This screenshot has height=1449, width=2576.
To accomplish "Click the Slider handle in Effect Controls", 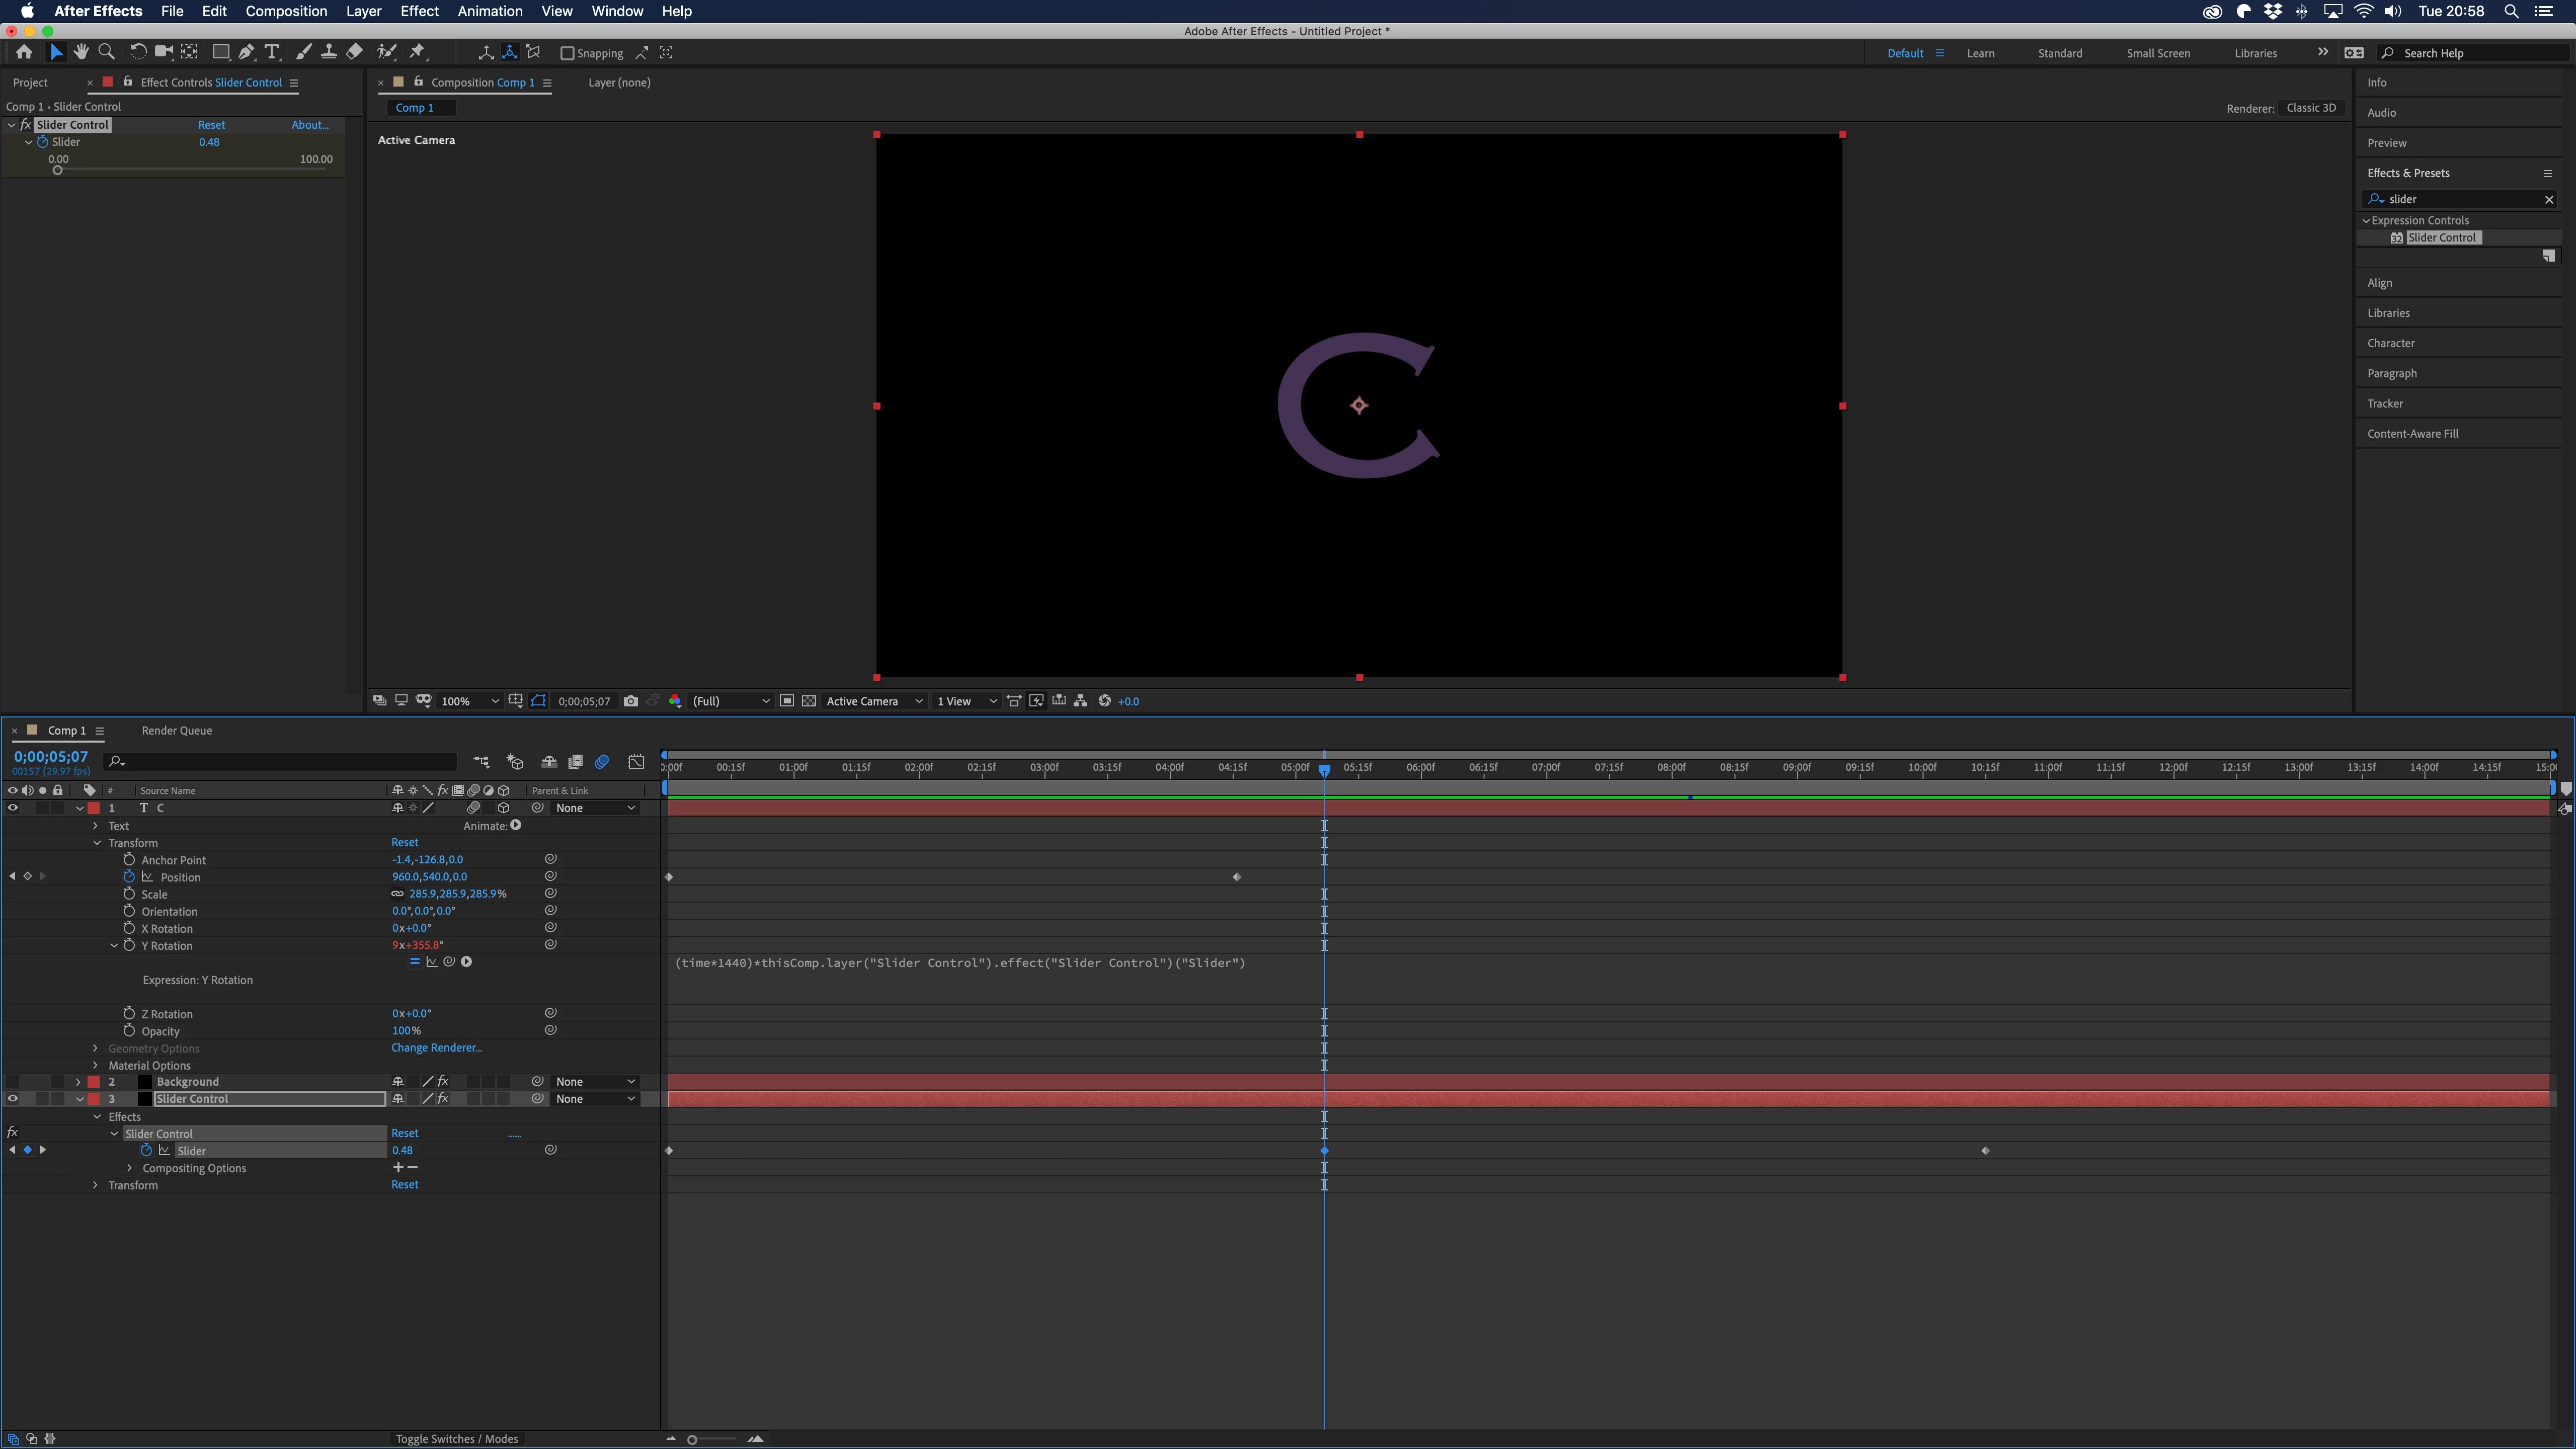I will 58,170.
